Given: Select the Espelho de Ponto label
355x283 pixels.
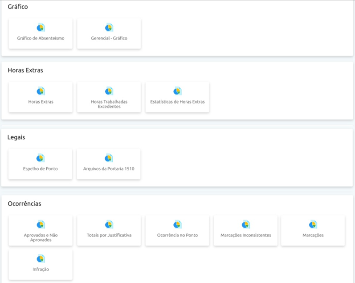Looking at the screenshot, I should click(40, 169).
